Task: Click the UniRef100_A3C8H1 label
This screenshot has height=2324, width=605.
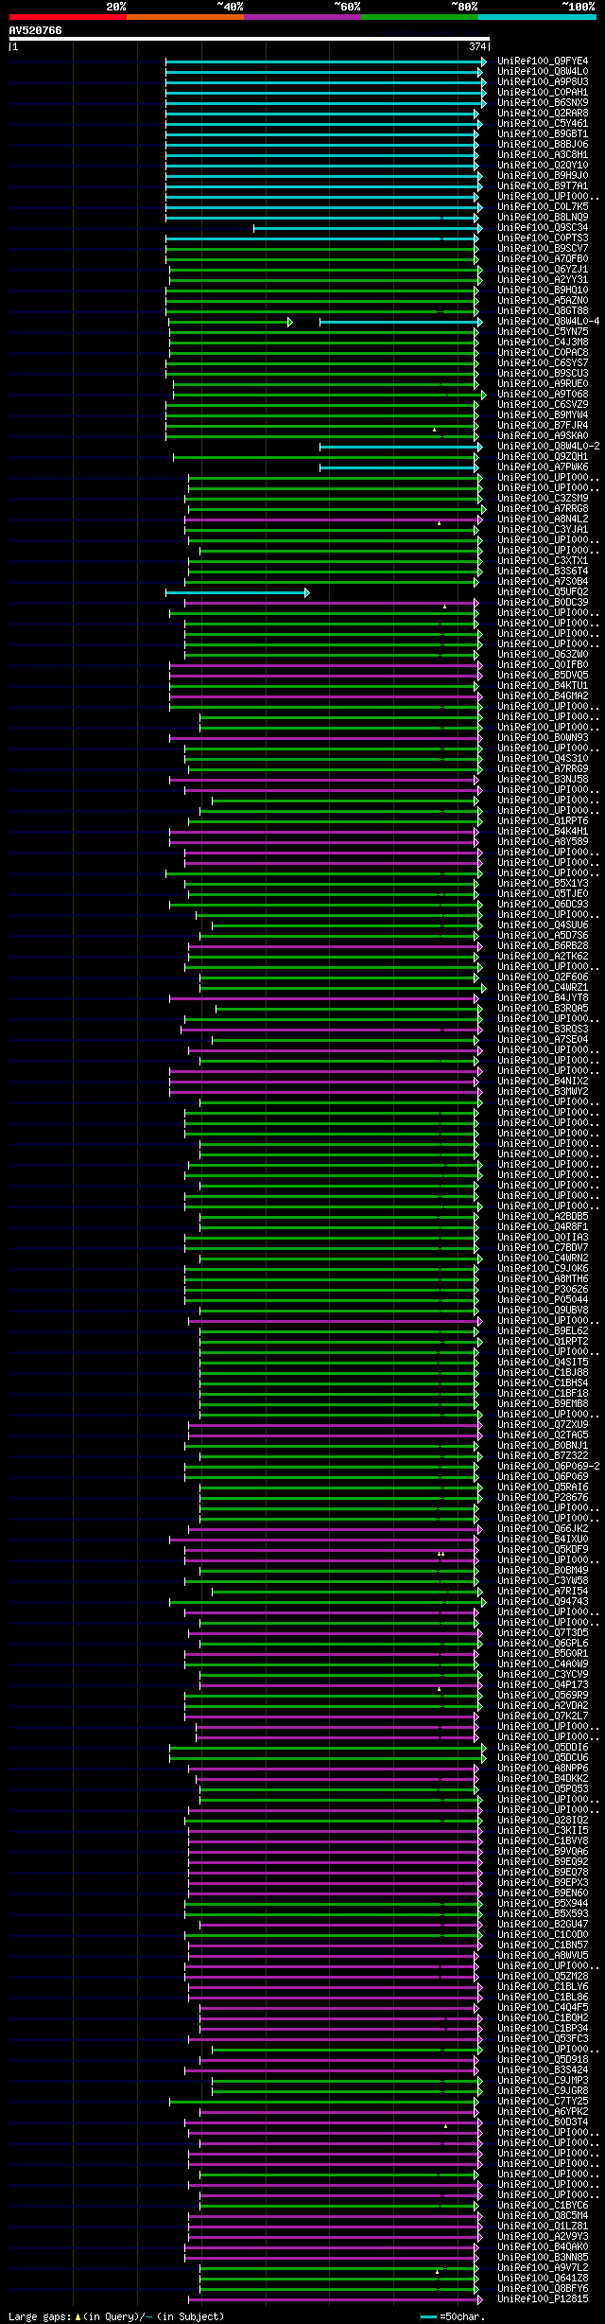Action: pos(543,155)
